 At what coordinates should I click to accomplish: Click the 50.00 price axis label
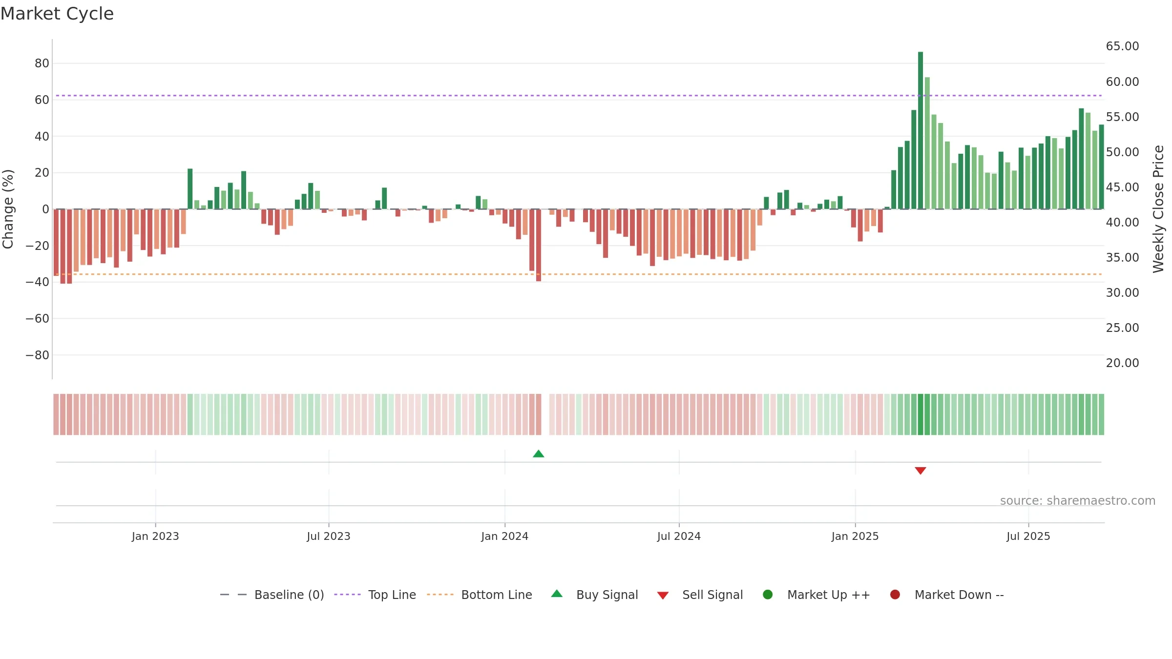pos(1122,152)
